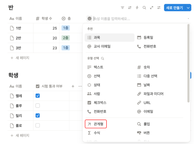Screen dimensions: 194x144
Task: Open full page with expand arrows icon
Action: point(152,8)
